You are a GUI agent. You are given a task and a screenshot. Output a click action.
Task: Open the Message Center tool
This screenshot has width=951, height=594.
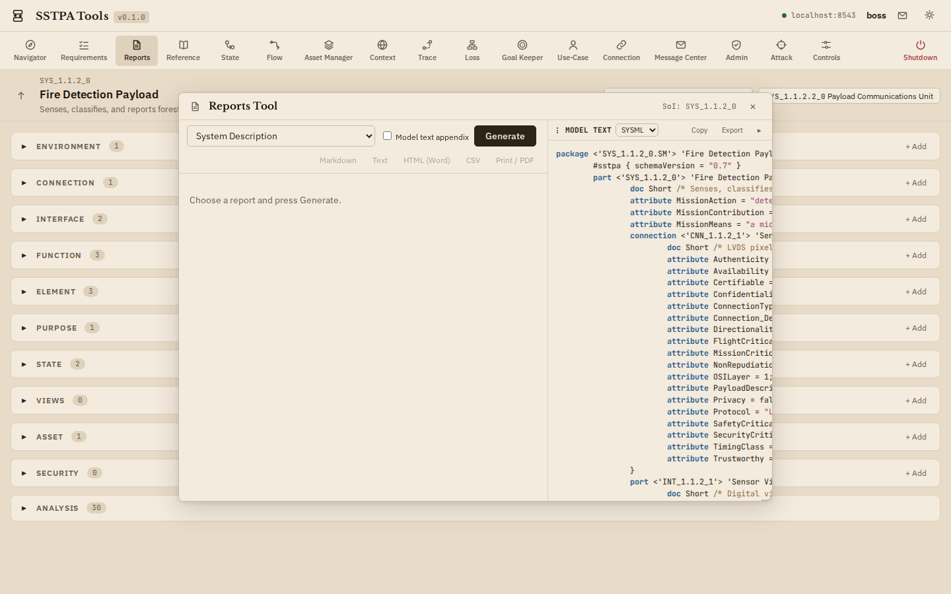point(680,51)
